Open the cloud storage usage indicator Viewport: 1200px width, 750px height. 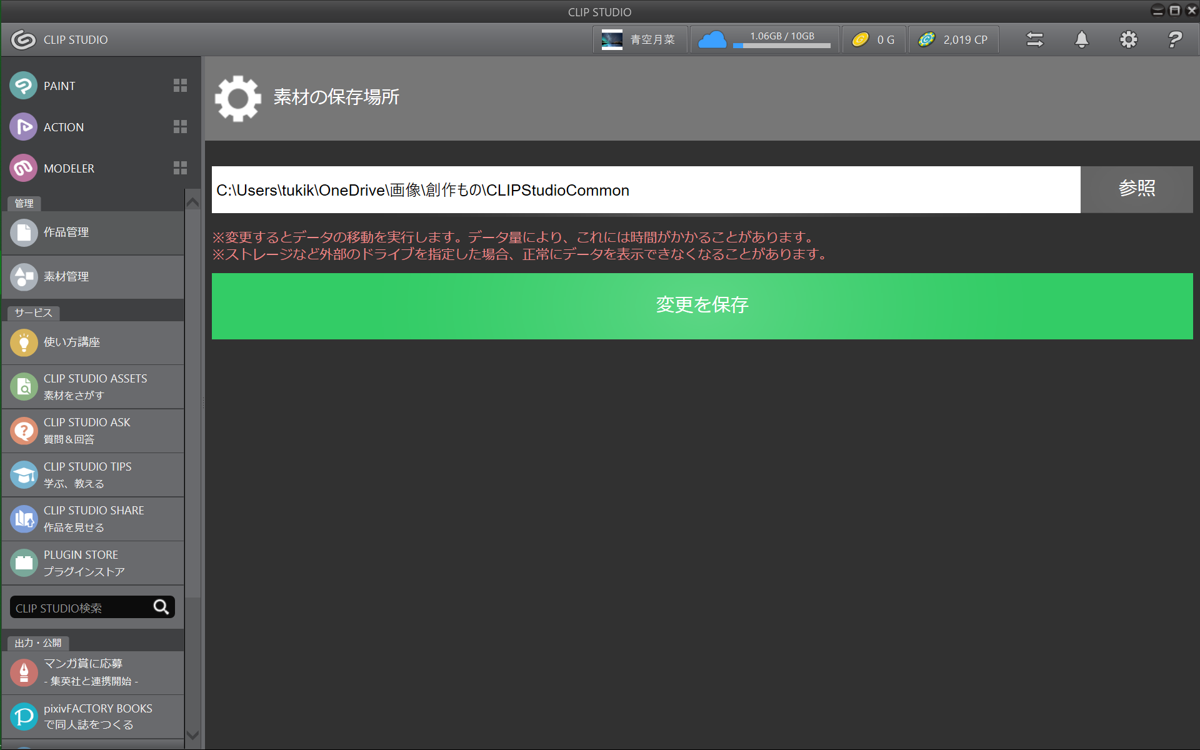point(712,39)
